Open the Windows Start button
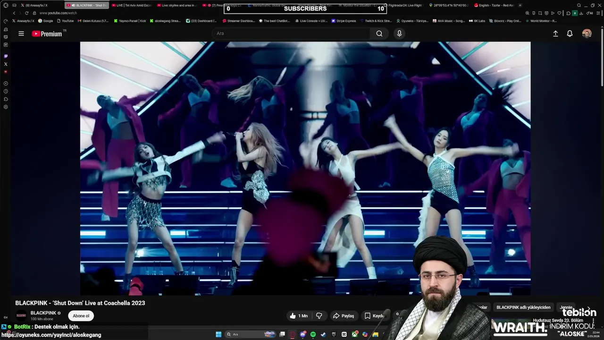 tap(218, 334)
